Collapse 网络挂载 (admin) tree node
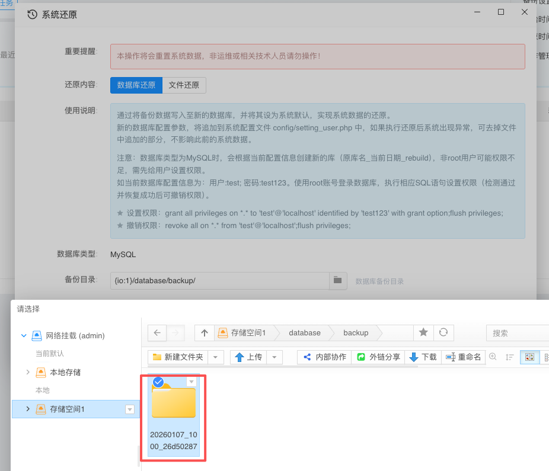This screenshot has width=549, height=471. coord(24,335)
